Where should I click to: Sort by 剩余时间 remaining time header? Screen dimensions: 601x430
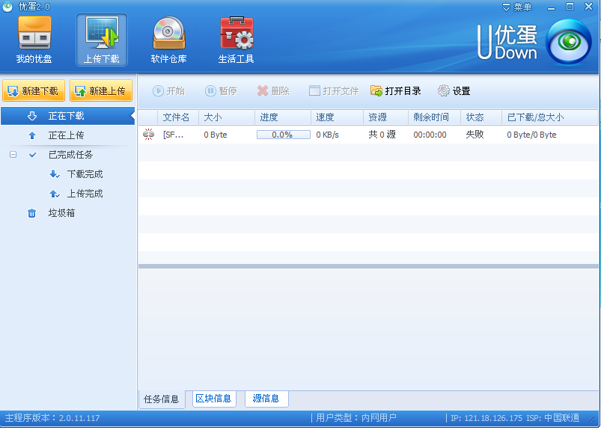click(x=434, y=117)
